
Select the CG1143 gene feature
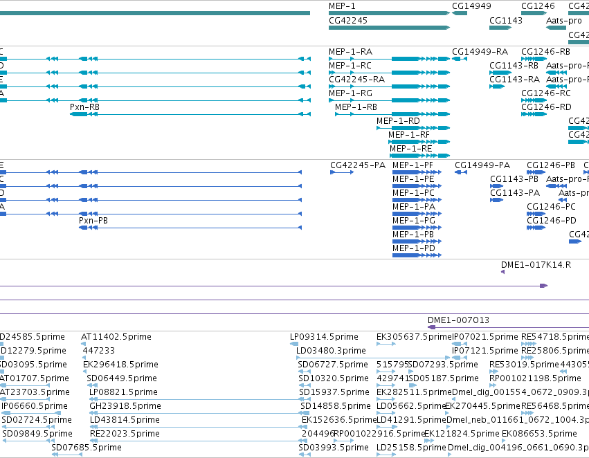500,28
